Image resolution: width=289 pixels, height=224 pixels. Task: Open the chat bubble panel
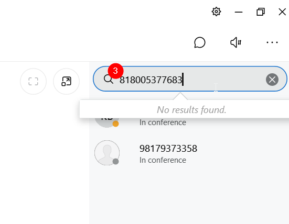(x=200, y=42)
